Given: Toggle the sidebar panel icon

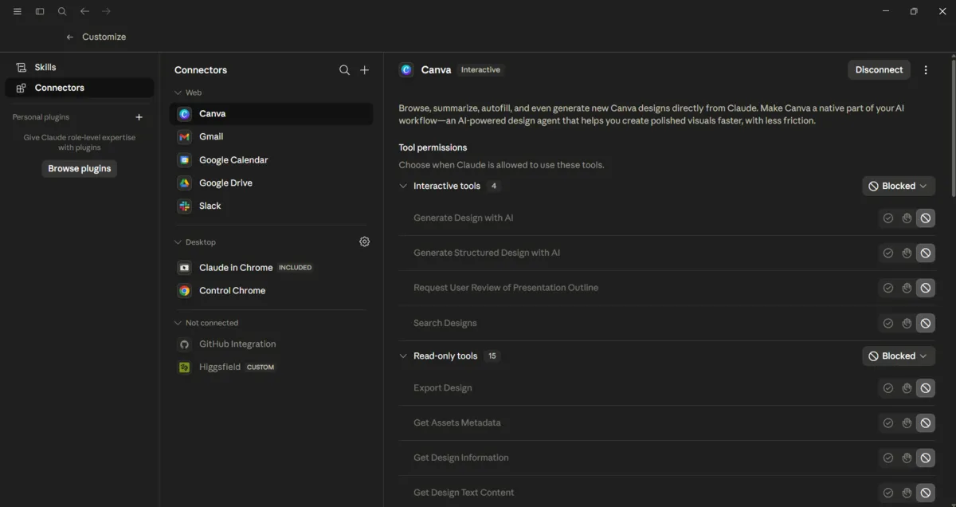Looking at the screenshot, I should (40, 11).
